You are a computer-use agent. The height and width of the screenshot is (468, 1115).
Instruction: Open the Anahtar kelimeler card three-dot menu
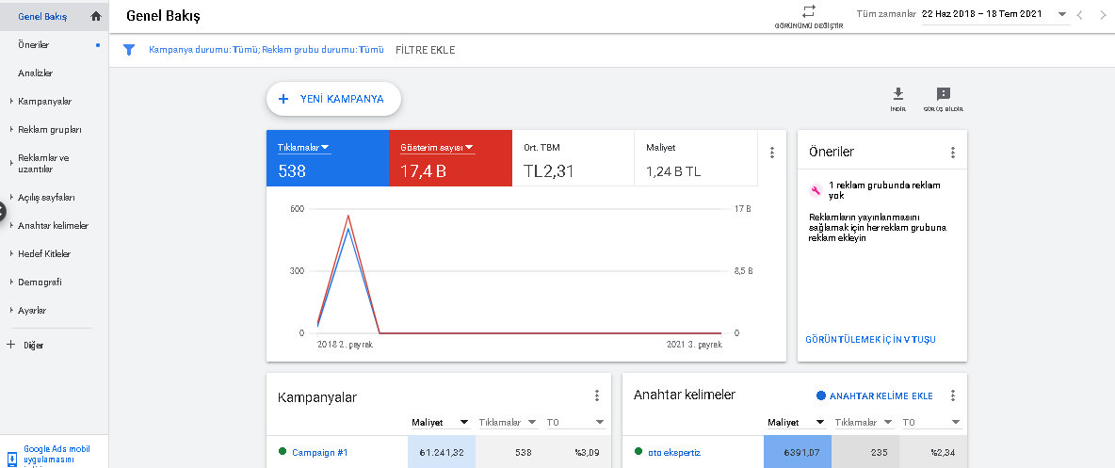952,396
